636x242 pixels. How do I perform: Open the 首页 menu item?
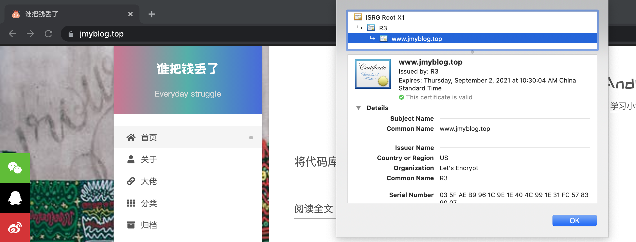[x=188, y=137]
